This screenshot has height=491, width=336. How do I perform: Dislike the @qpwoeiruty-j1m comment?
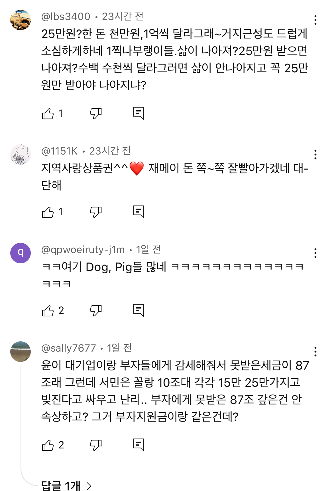[96, 311]
